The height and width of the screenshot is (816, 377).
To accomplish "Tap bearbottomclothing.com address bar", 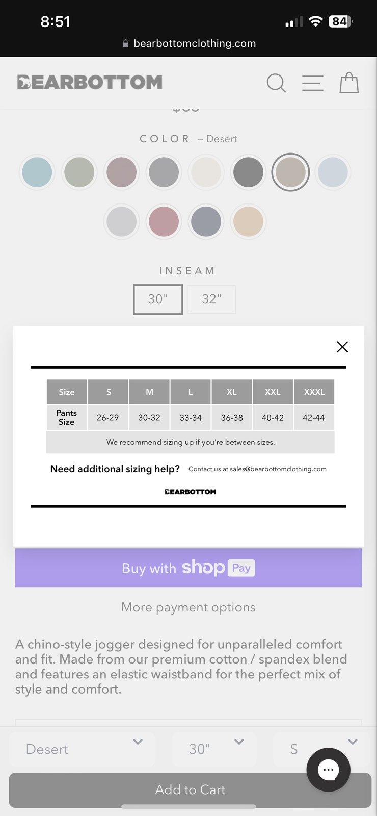I will [x=189, y=44].
